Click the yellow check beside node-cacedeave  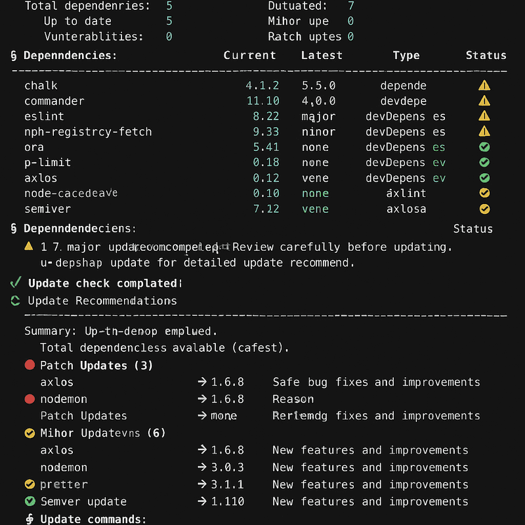(x=484, y=193)
